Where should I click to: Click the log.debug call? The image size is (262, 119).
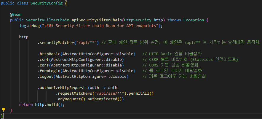tap(29, 26)
